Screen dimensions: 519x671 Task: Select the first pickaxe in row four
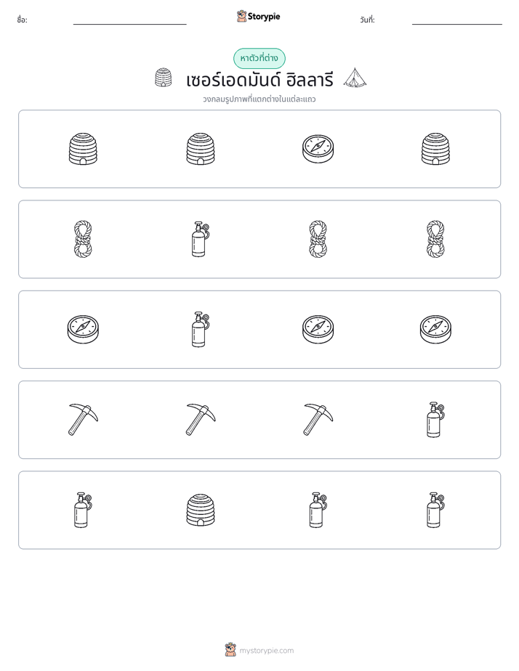coord(83,420)
